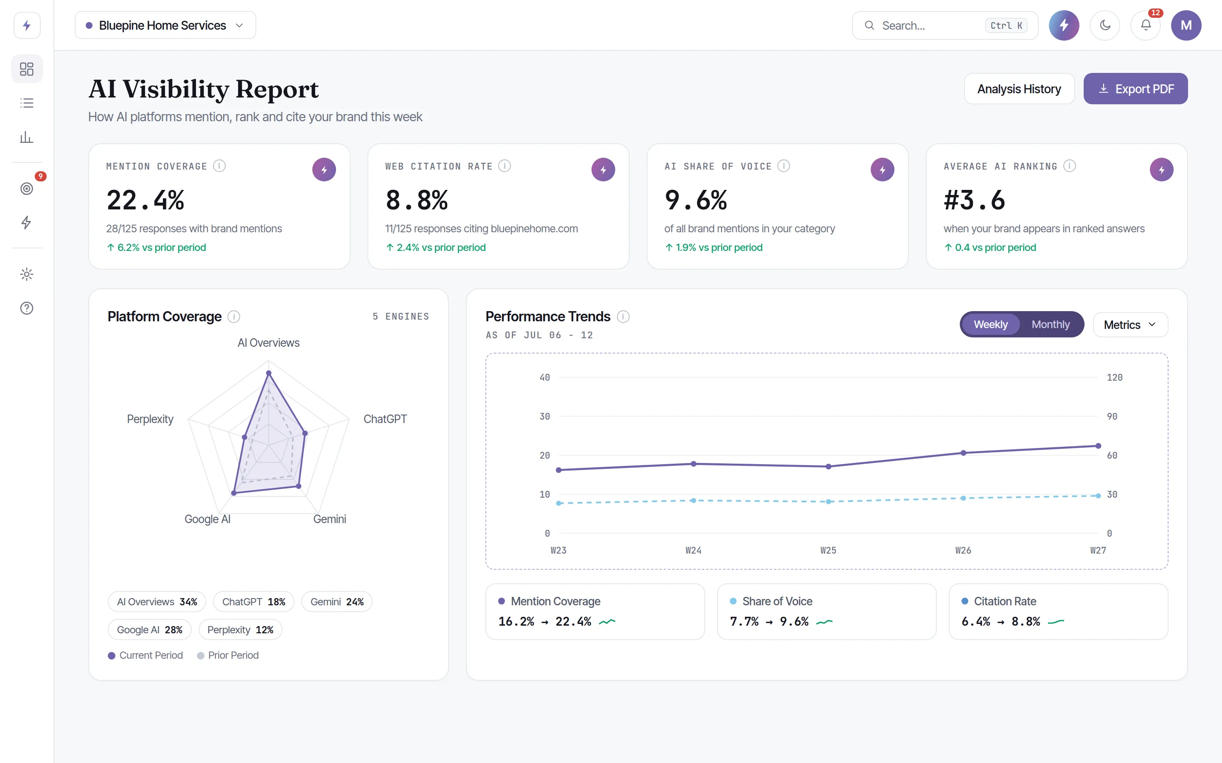Show info for AI Share of Voice
The image size is (1222, 763).
(784, 166)
